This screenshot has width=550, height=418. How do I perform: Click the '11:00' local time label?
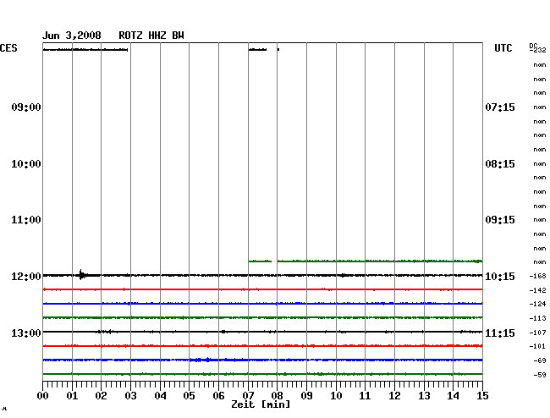point(26,220)
